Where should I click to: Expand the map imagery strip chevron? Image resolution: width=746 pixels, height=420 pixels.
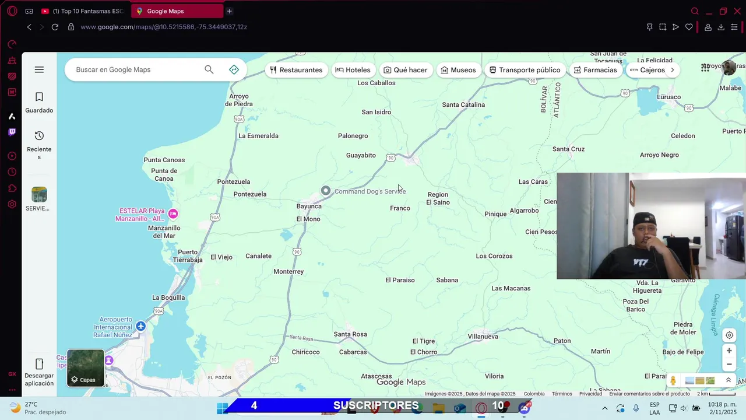point(728,380)
